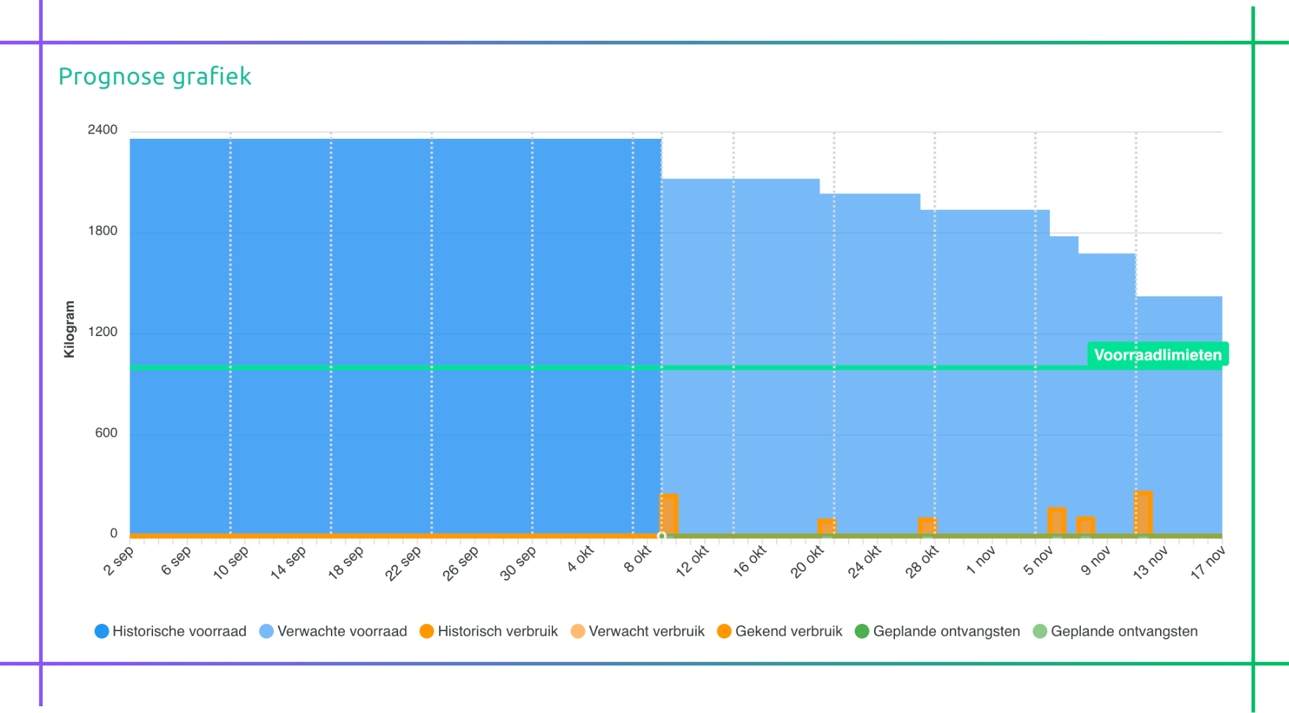1289x713 pixels.
Task: Click the 2 sep axis label
Action: pos(119,561)
